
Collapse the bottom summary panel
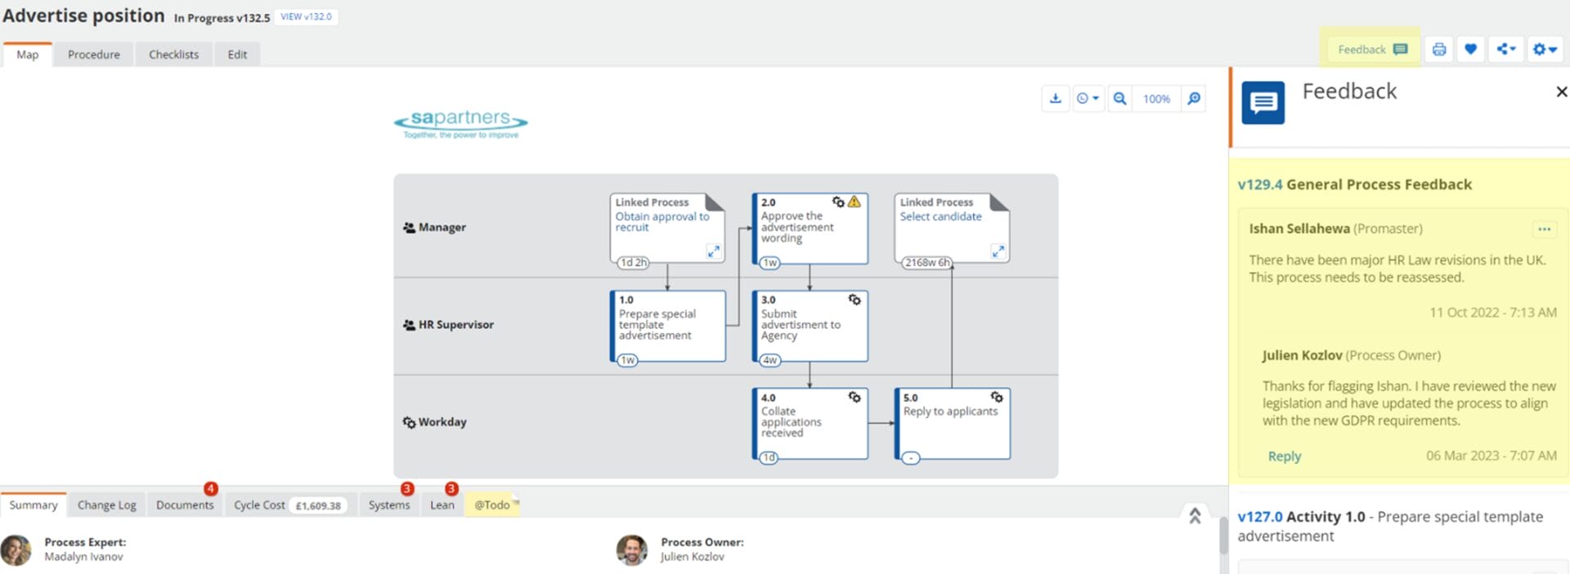[x=1194, y=515]
